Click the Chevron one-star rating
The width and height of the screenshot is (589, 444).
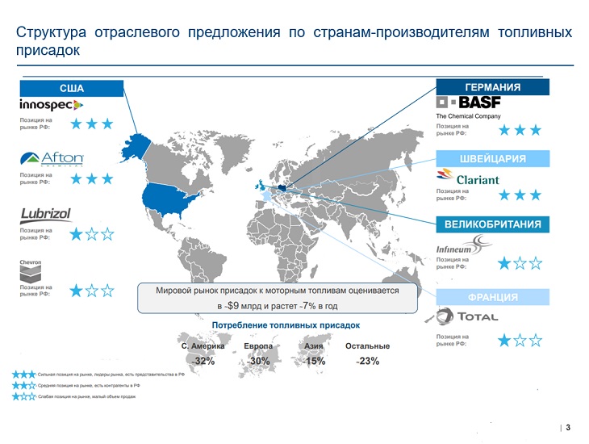tap(92, 291)
